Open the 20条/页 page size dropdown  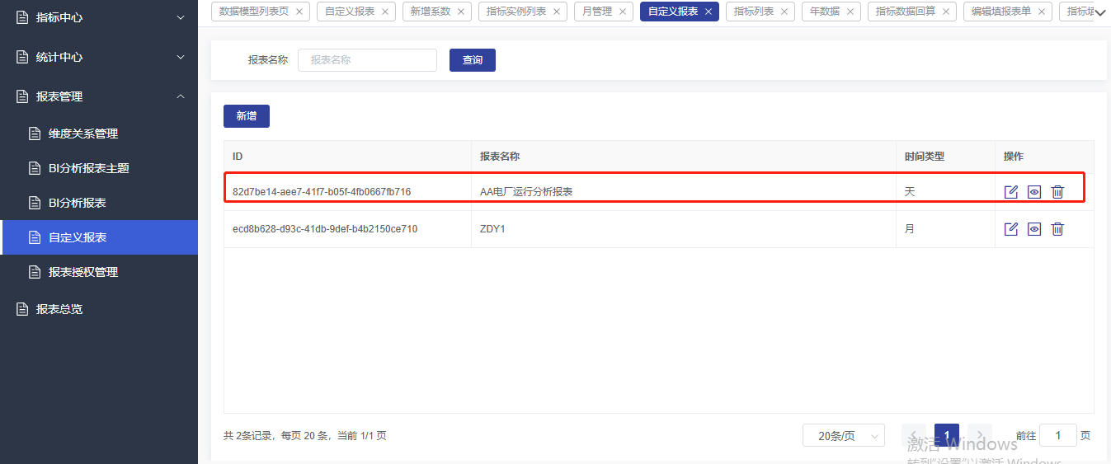point(843,435)
